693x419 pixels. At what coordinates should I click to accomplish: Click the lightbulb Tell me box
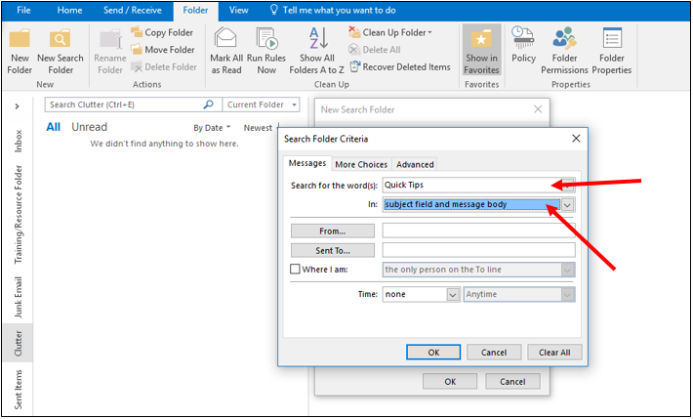pos(333,10)
